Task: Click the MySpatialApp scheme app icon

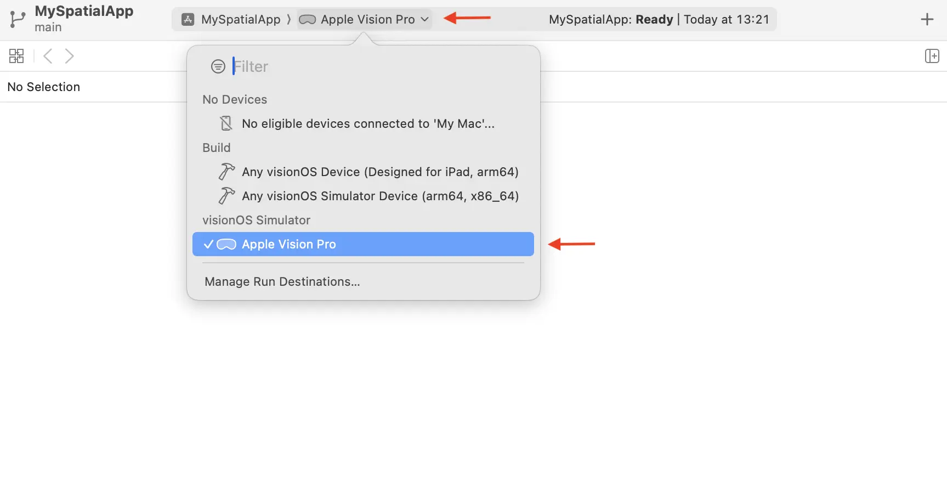Action: [x=188, y=19]
